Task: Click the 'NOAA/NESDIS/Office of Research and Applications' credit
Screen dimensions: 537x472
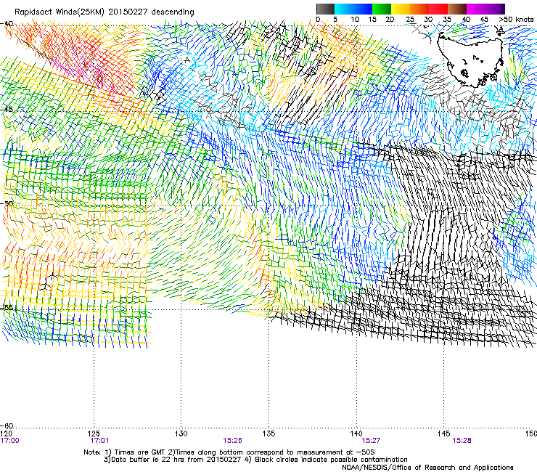Action: click(x=427, y=468)
